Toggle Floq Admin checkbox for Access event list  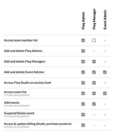pyautogui.click(x=83, y=93)
